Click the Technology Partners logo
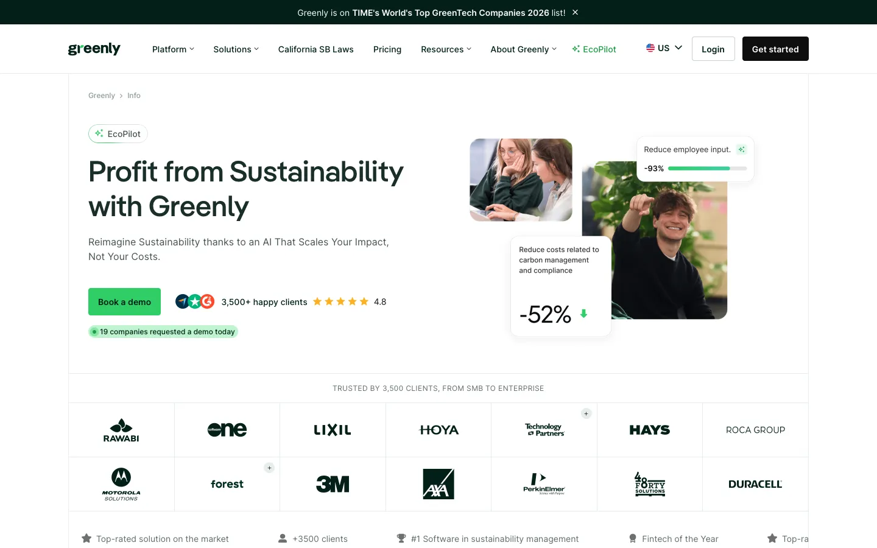877x548 pixels. 544,430
